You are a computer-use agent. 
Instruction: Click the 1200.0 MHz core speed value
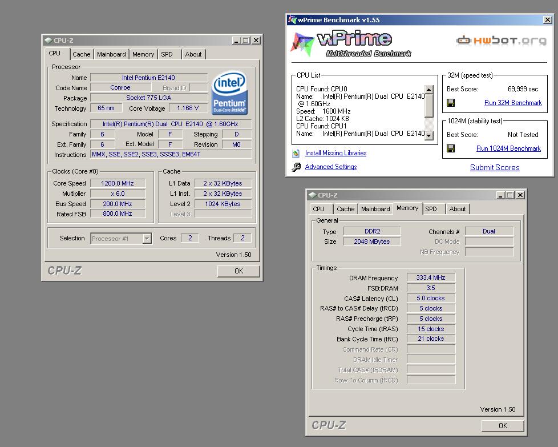click(x=118, y=183)
